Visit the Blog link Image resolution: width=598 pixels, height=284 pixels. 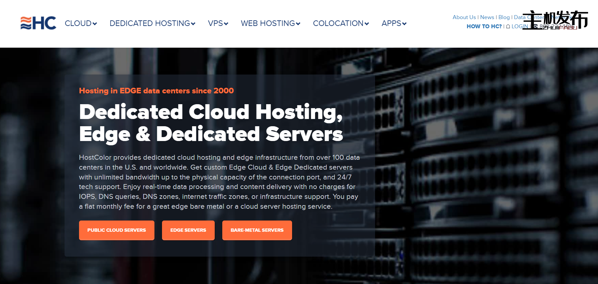click(504, 17)
